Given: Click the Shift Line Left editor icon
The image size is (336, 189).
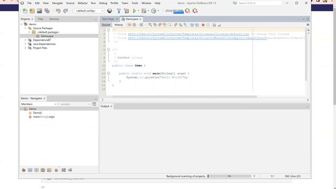Looking at the screenshot, I should pyautogui.click(x=192, y=25).
